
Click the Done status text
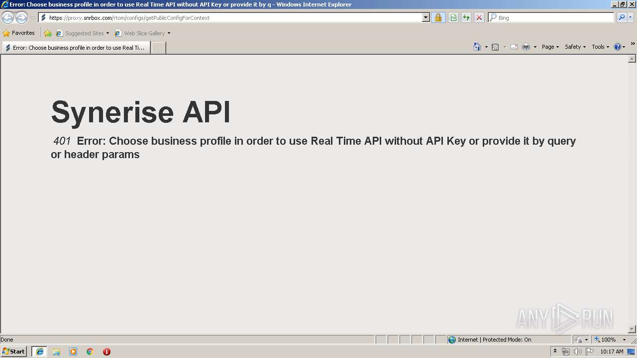tap(7, 340)
